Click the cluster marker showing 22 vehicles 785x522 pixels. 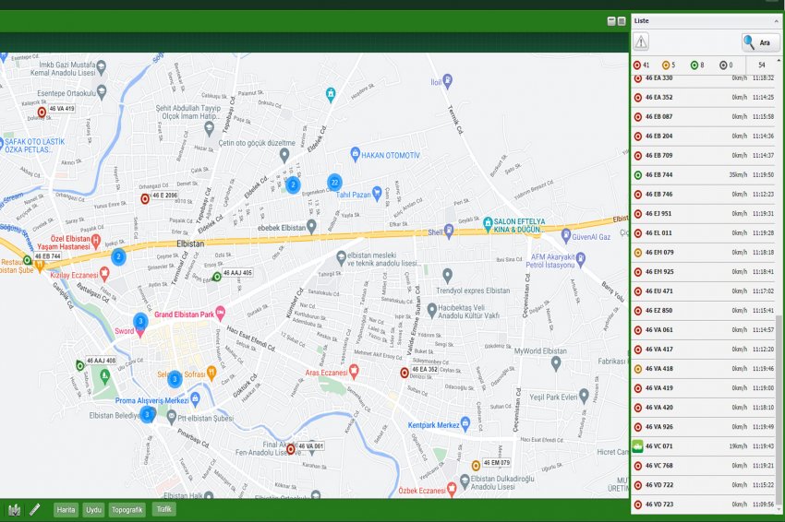coord(334,182)
